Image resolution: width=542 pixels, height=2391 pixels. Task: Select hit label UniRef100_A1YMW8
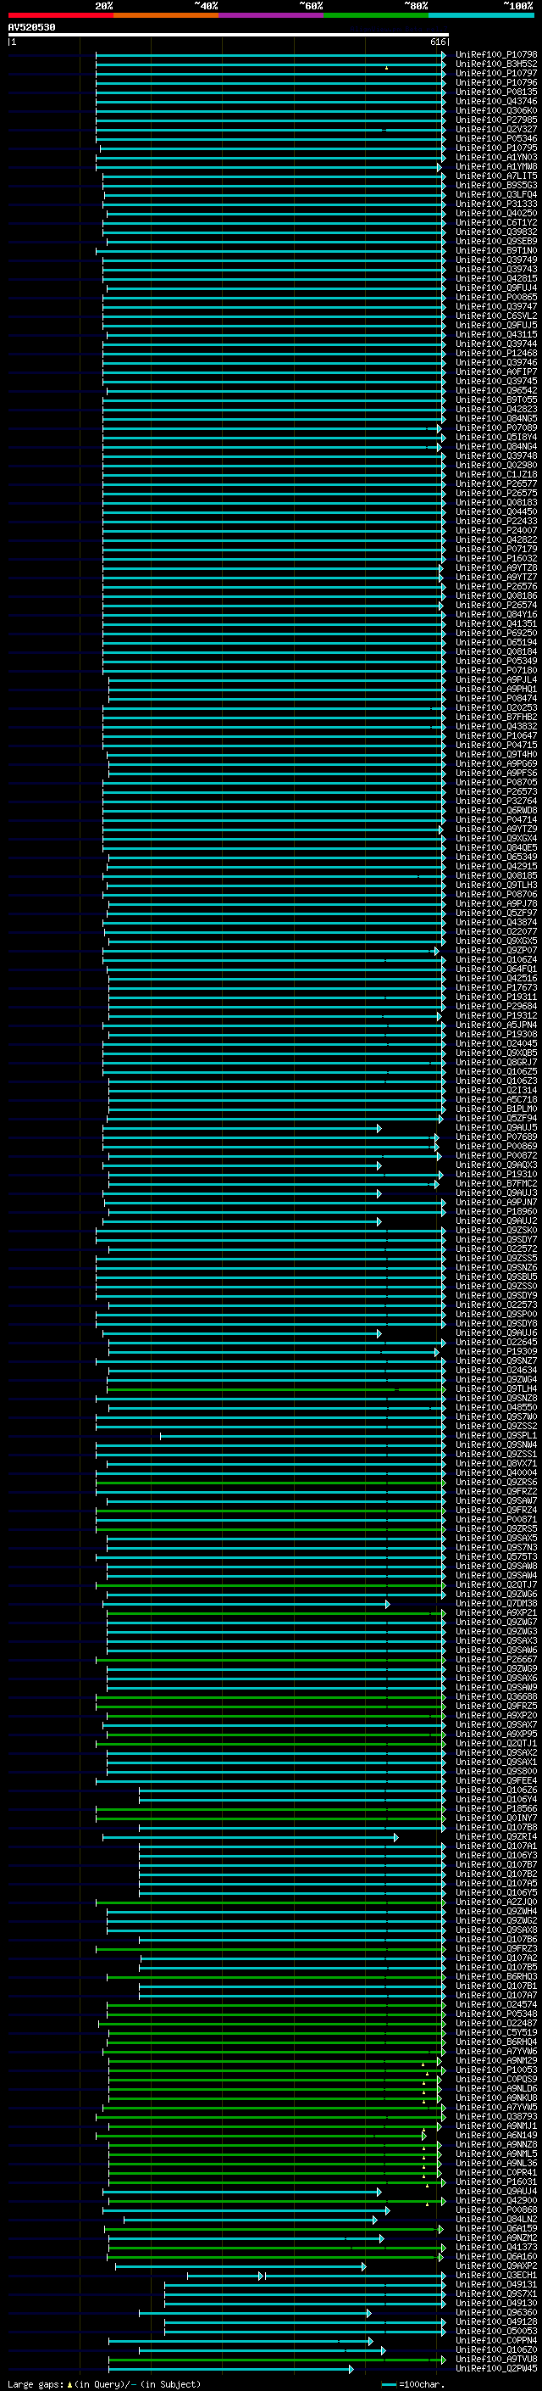495,167
